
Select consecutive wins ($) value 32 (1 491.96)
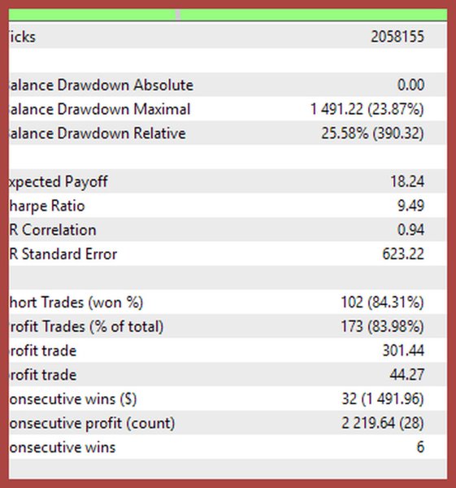383,399
